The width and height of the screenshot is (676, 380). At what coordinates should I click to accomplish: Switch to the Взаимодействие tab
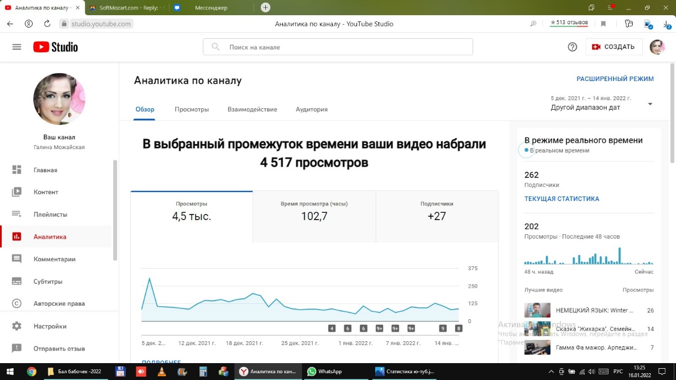tap(252, 109)
